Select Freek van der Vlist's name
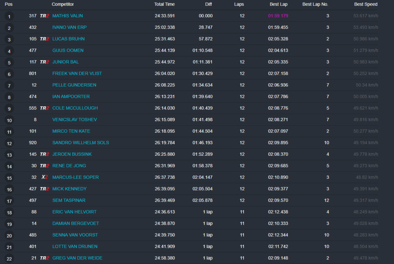This screenshot has width=394, height=264. 77,74
